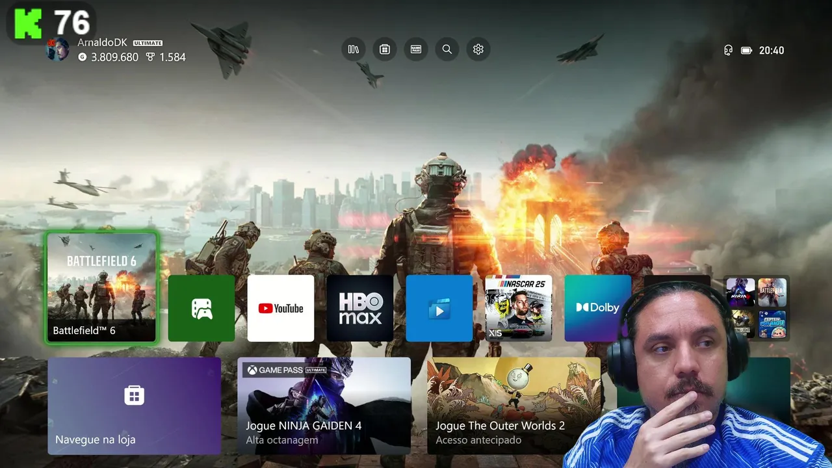Open Navegue na loja card
Screen dimensions: 832x468
pyautogui.click(x=134, y=406)
